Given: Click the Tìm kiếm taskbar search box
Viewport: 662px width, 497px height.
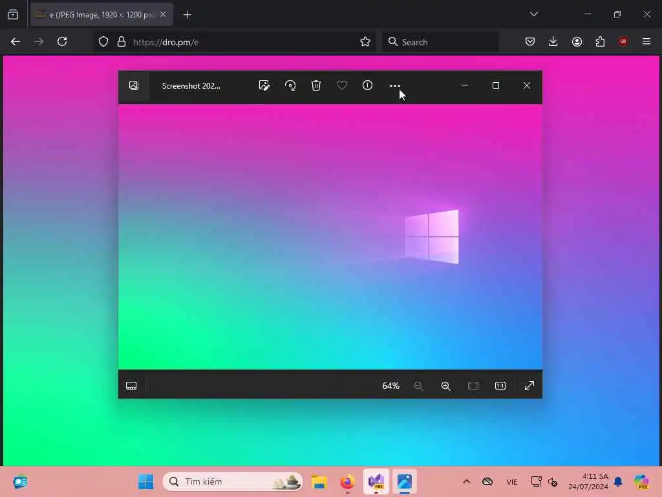Looking at the screenshot, I should [x=233, y=481].
